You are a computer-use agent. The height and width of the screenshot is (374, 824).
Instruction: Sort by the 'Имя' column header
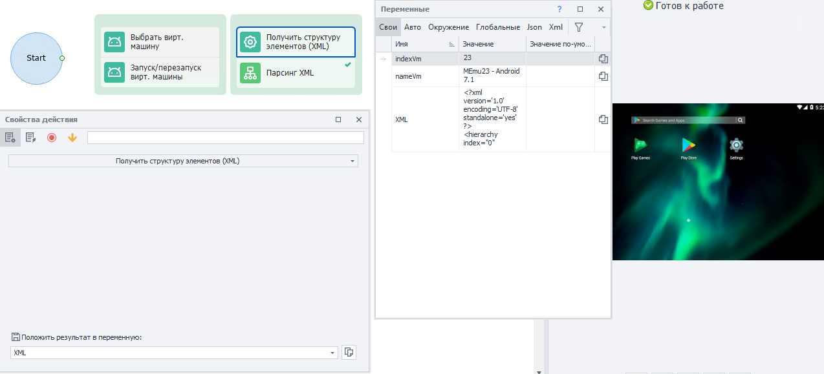(425, 44)
